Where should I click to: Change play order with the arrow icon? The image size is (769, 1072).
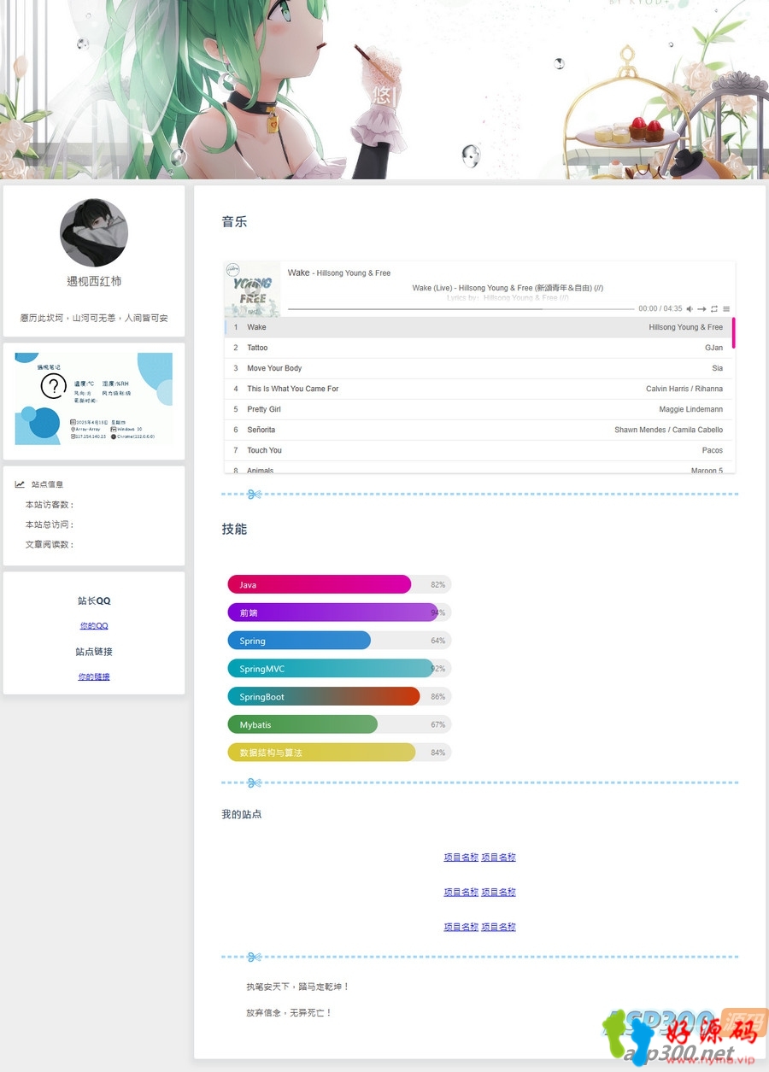coord(701,308)
